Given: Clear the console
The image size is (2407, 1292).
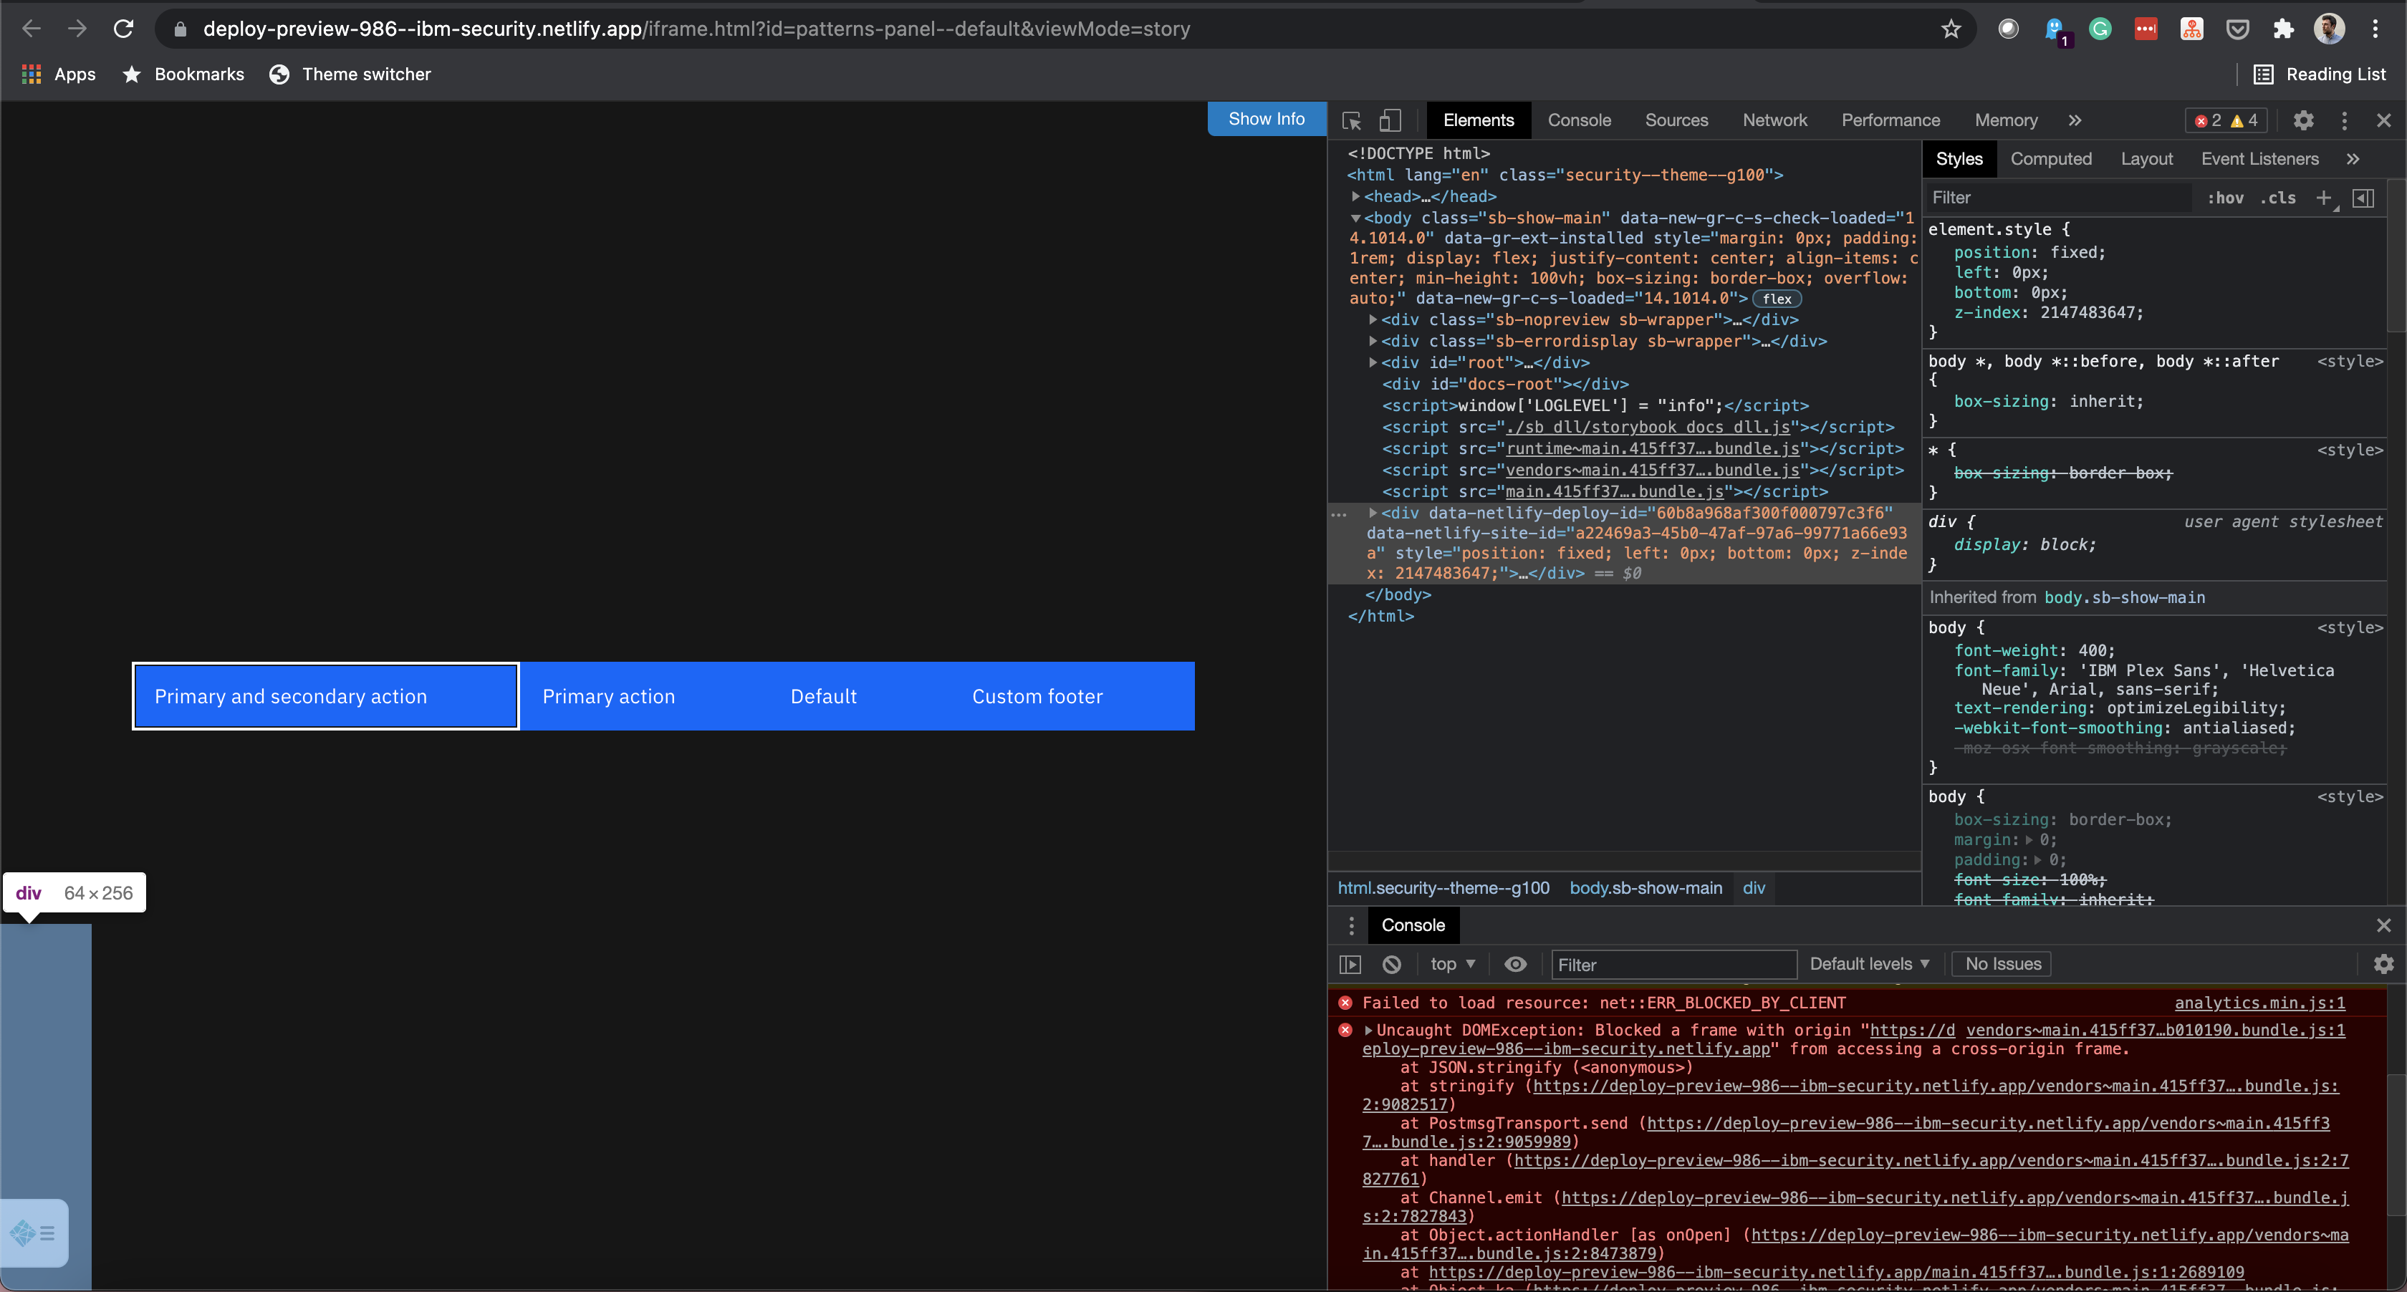Looking at the screenshot, I should (x=1392, y=964).
